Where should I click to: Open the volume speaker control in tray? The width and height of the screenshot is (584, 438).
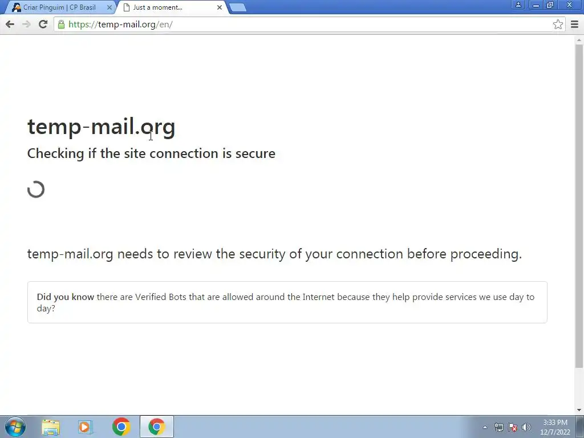click(526, 427)
